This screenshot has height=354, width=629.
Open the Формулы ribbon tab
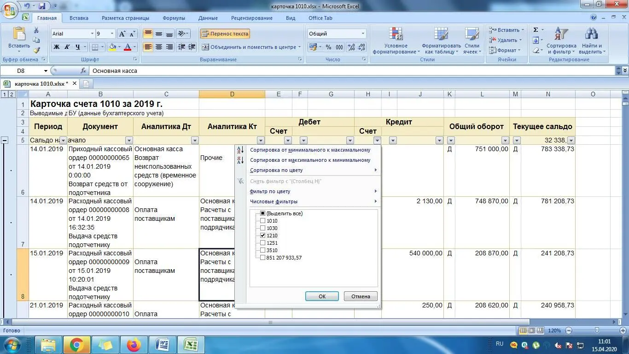(x=174, y=18)
